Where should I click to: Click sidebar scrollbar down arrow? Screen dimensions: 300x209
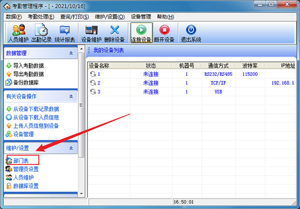tap(81, 194)
